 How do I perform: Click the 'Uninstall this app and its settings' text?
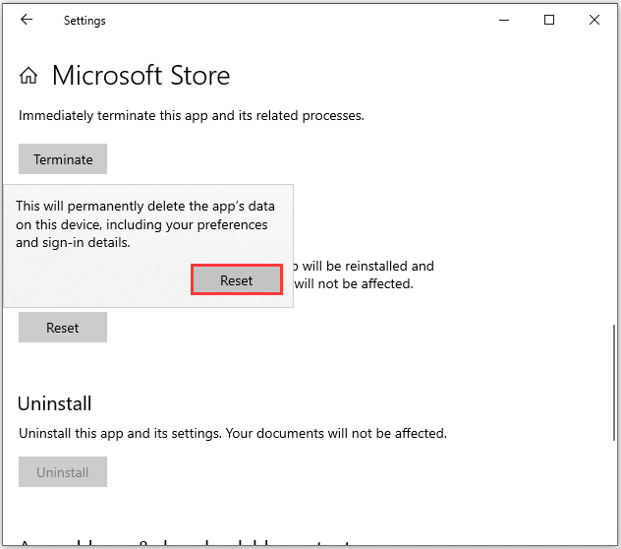pyautogui.click(x=233, y=433)
